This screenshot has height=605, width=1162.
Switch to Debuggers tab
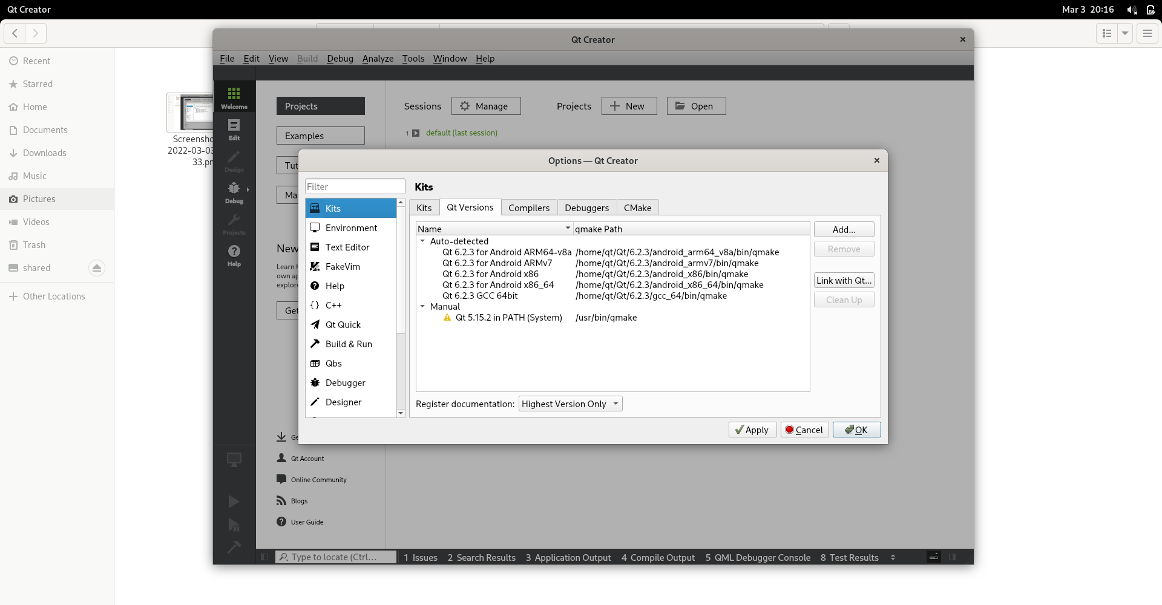tap(586, 208)
